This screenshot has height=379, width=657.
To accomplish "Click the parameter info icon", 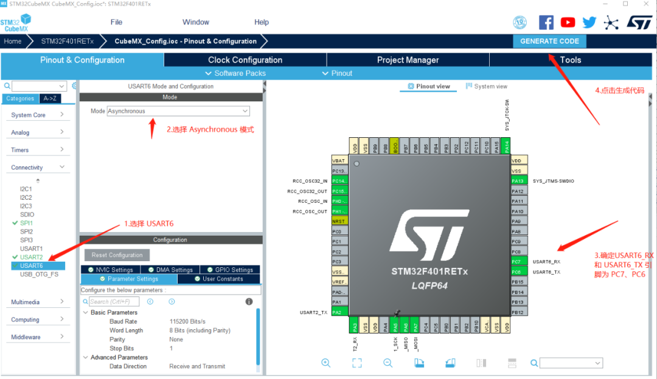I will (249, 302).
